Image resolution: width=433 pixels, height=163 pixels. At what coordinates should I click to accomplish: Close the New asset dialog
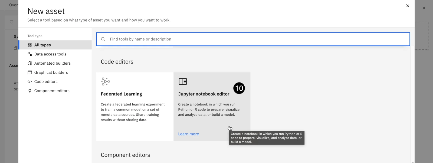(x=408, y=6)
